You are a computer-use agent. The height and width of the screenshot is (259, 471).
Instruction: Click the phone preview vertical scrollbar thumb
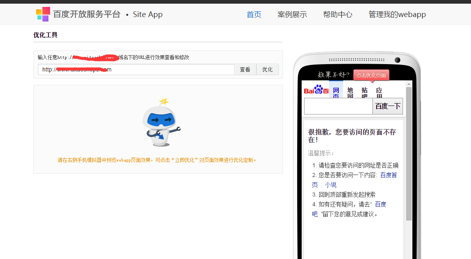[x=409, y=153]
